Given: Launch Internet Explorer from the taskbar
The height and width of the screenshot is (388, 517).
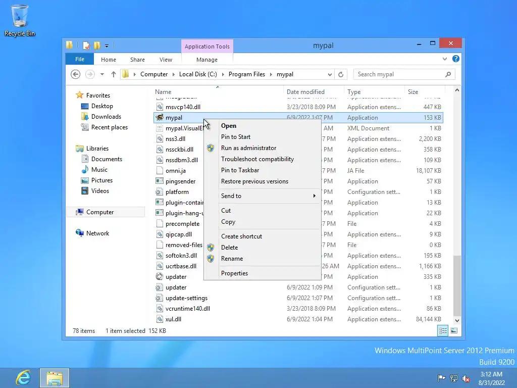Looking at the screenshot, I should pos(23,378).
